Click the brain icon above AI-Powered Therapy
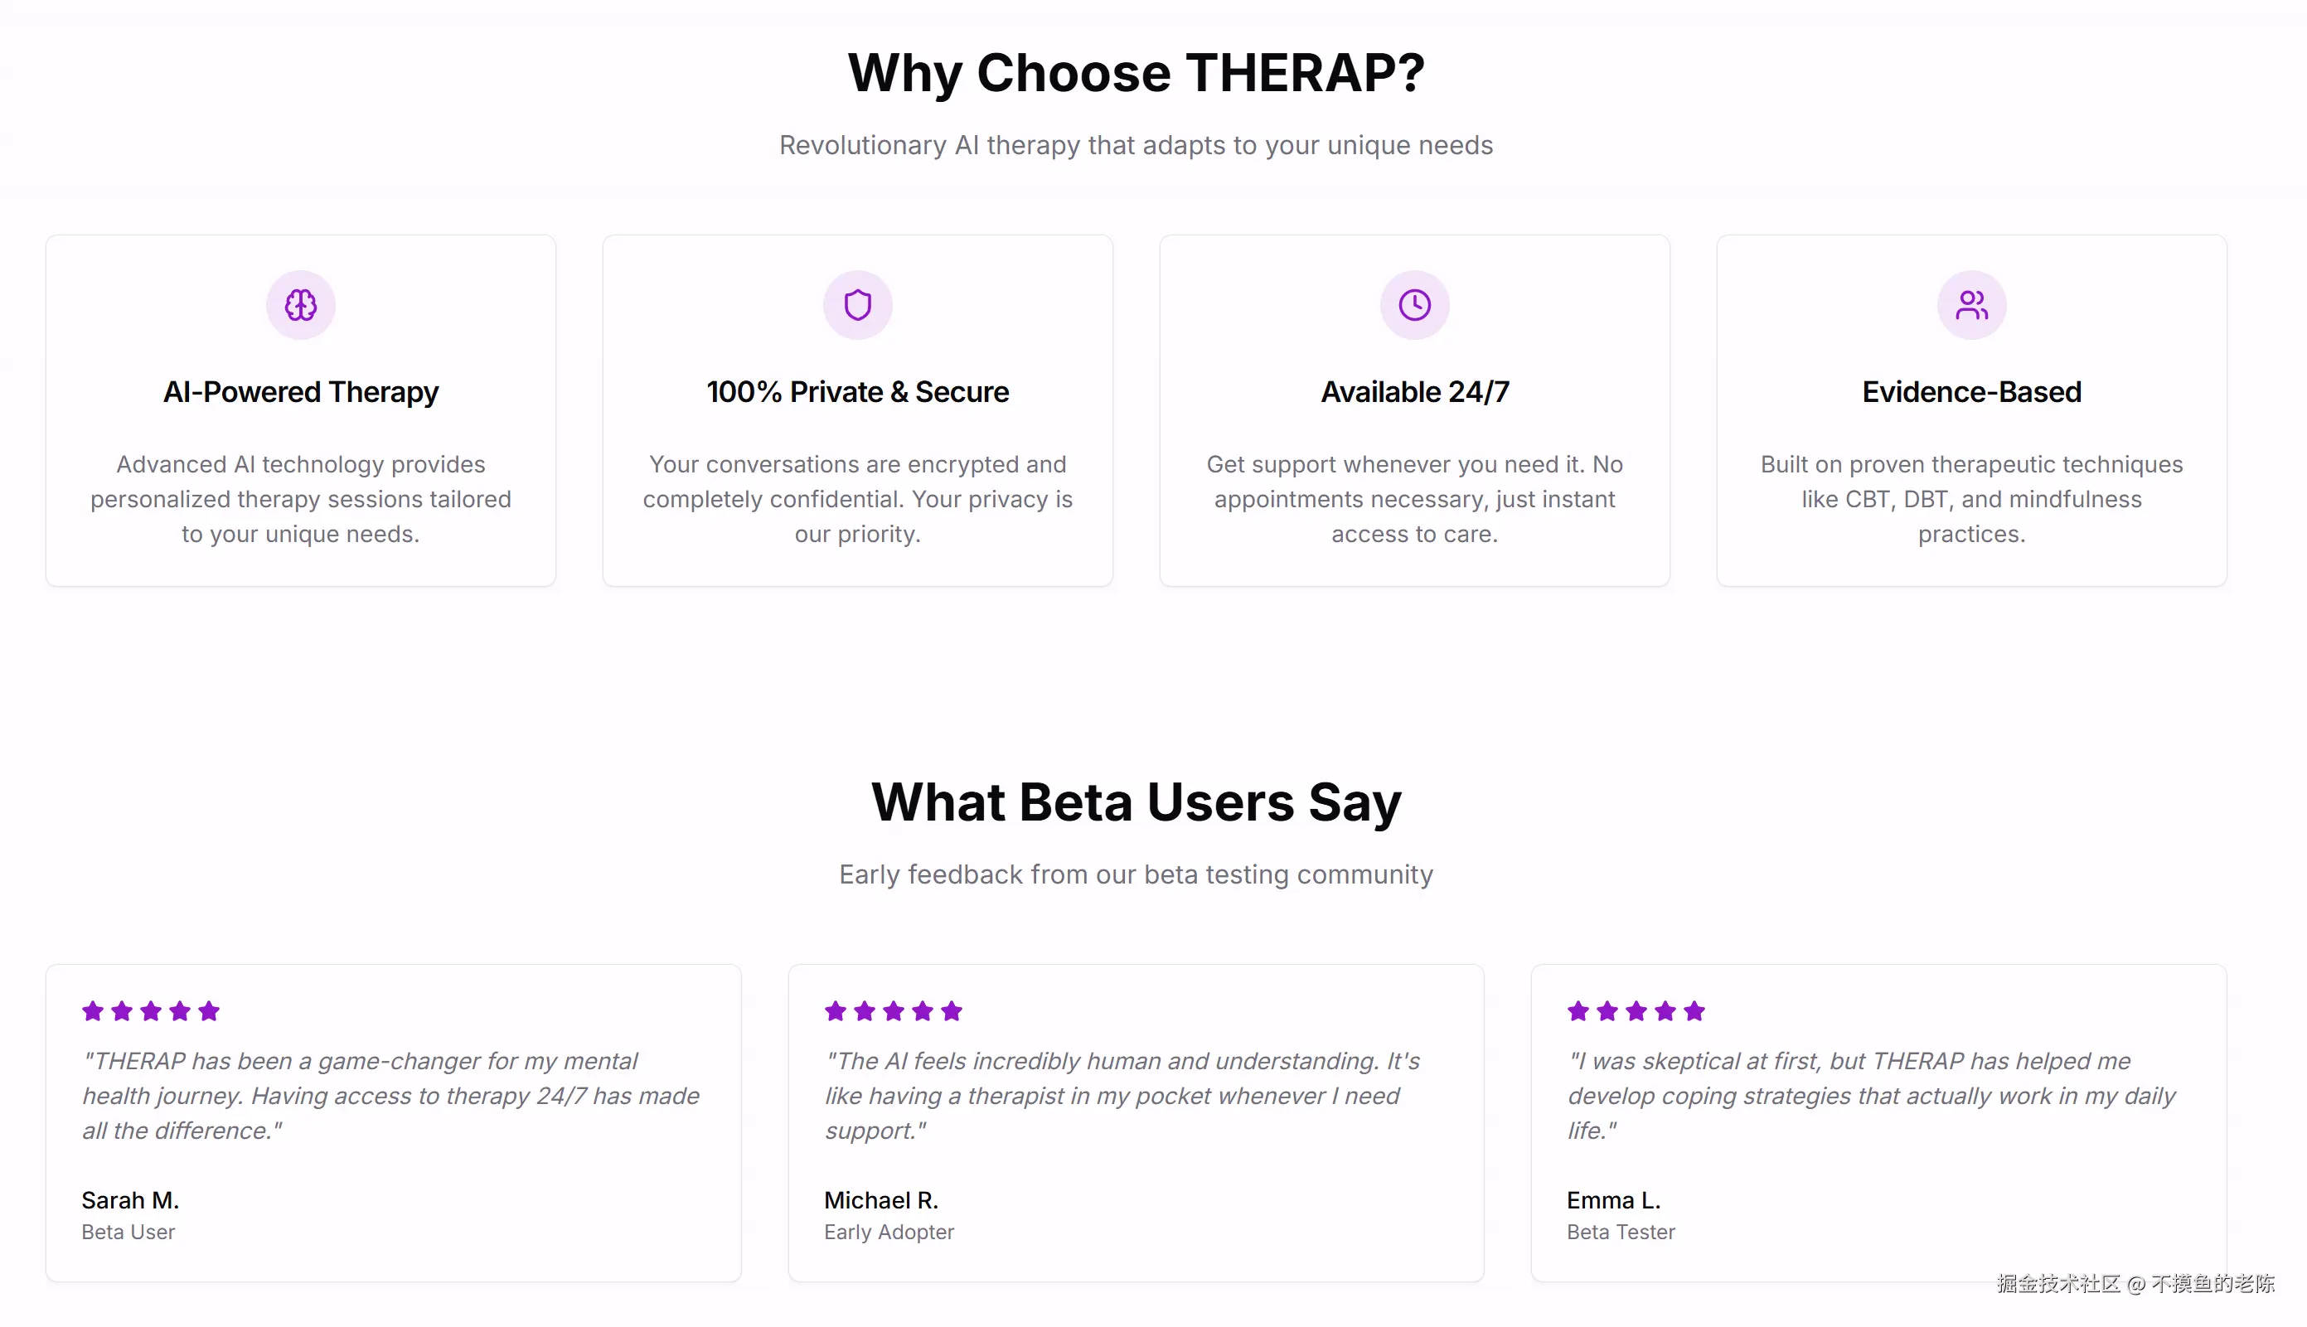Viewport: 2307px width, 1327px height. (301, 304)
